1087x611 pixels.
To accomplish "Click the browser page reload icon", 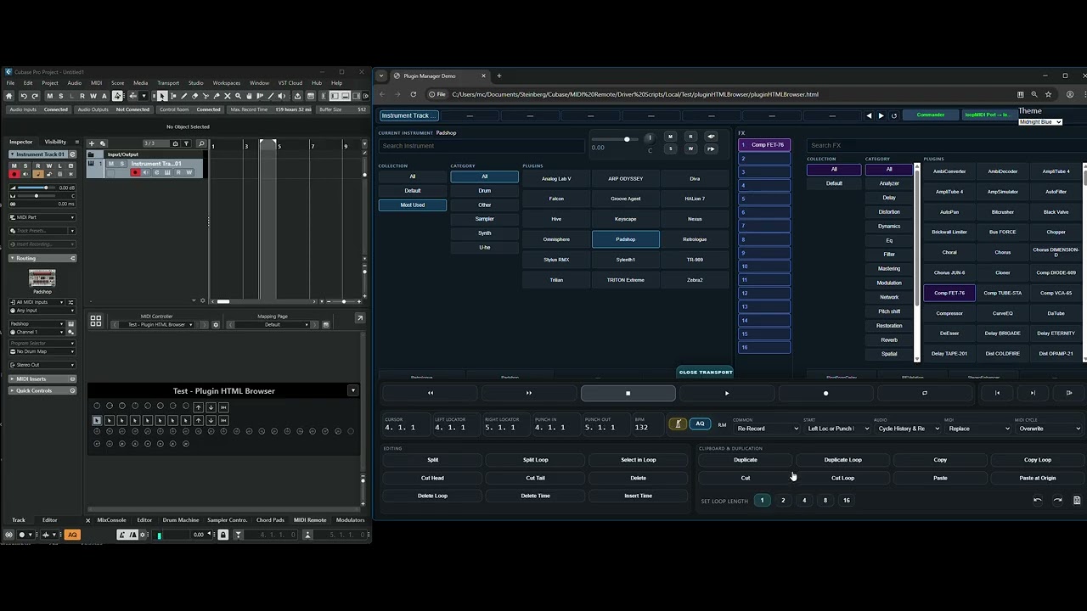I will coord(413,94).
